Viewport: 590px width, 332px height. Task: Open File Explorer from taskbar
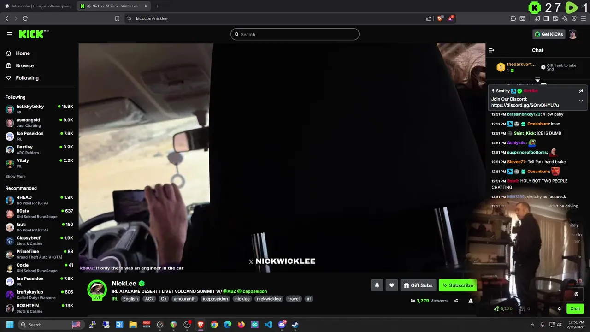(x=133, y=325)
